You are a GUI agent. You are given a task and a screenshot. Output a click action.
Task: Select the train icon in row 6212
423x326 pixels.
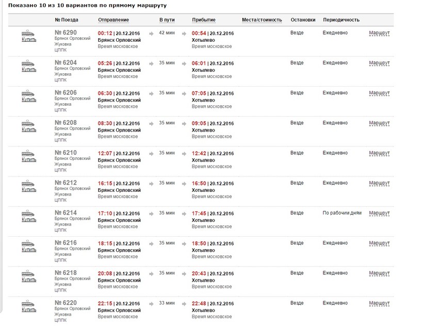(x=28, y=183)
